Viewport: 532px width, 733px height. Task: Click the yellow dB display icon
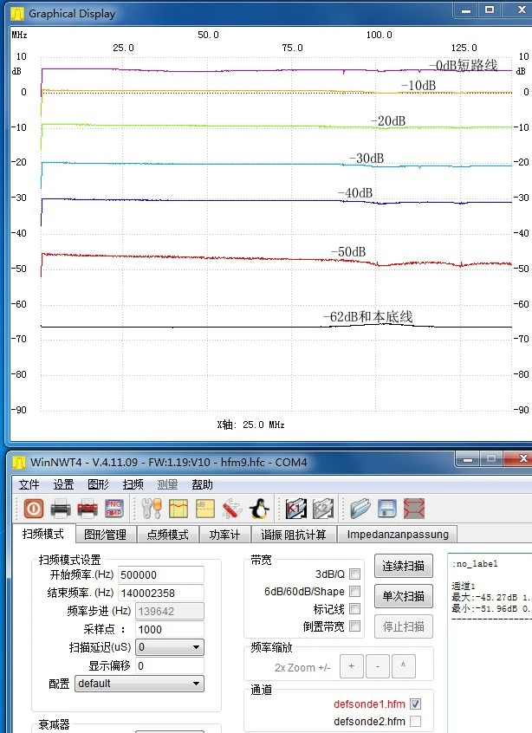(205, 509)
